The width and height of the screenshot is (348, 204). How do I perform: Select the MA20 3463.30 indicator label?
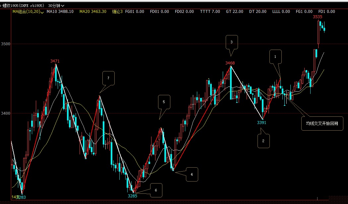(93, 12)
